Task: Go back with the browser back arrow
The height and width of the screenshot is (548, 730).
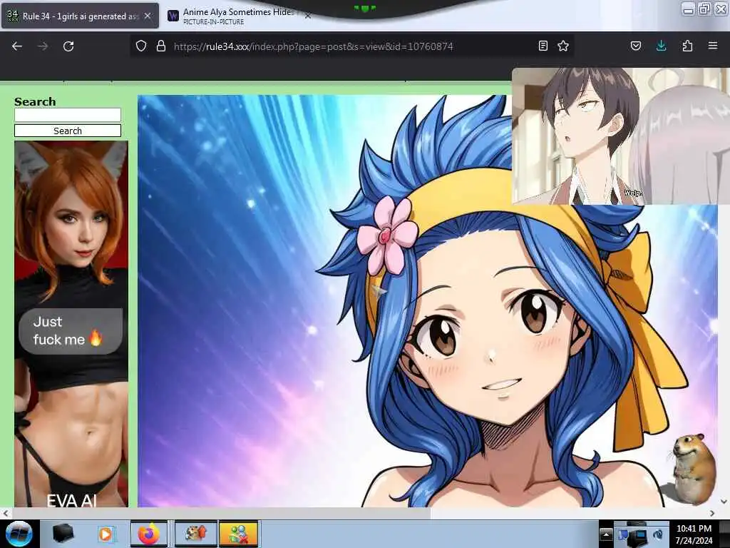Action: [x=17, y=46]
